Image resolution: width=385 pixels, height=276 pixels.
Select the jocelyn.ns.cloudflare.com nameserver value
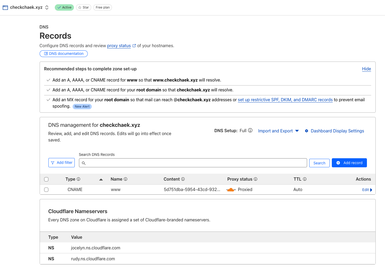click(x=96, y=248)
